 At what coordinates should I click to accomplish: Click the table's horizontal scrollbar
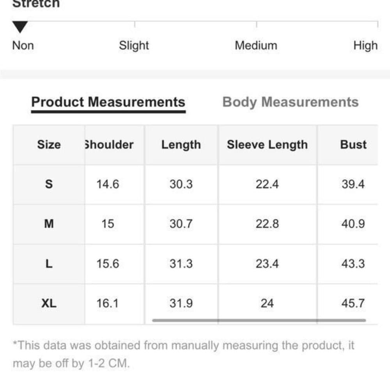click(259, 320)
